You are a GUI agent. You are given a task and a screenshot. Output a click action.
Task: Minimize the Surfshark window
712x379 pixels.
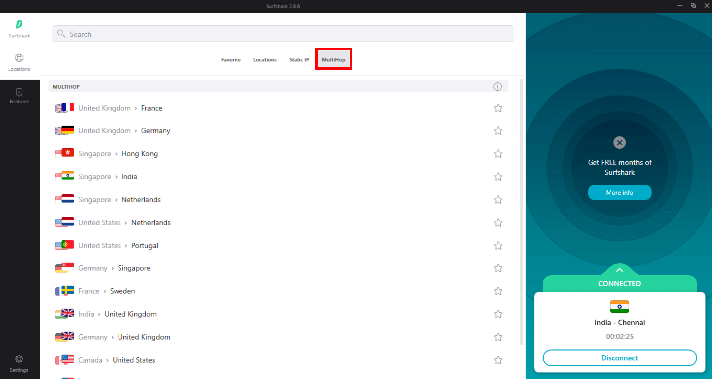click(680, 6)
